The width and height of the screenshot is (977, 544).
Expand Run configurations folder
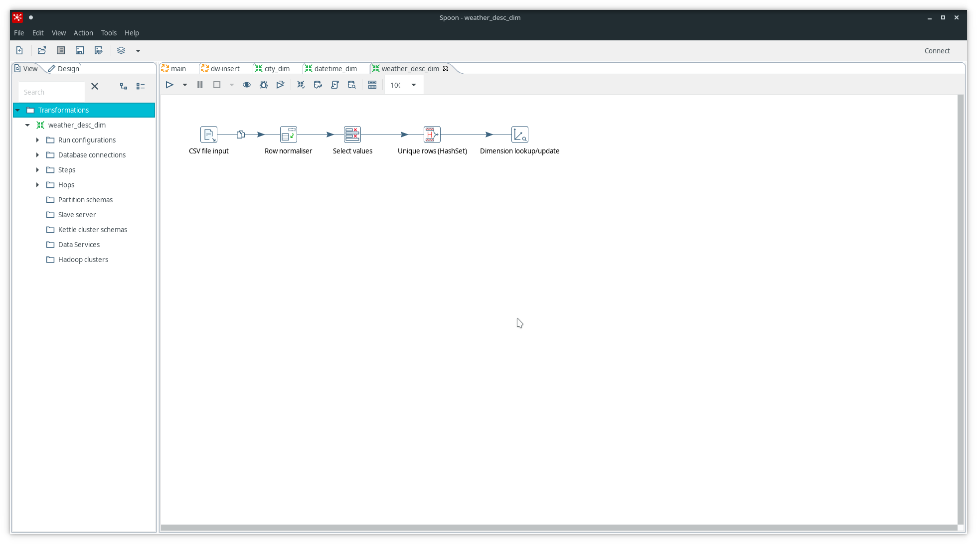pos(37,140)
